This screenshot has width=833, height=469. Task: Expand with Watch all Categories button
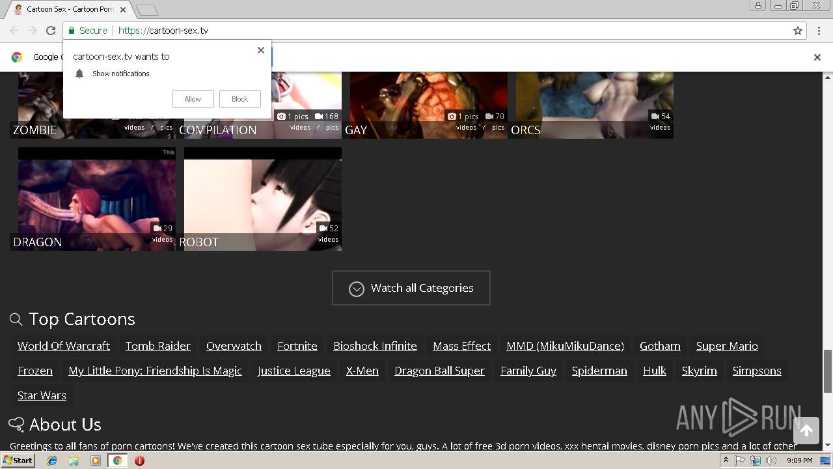(411, 288)
